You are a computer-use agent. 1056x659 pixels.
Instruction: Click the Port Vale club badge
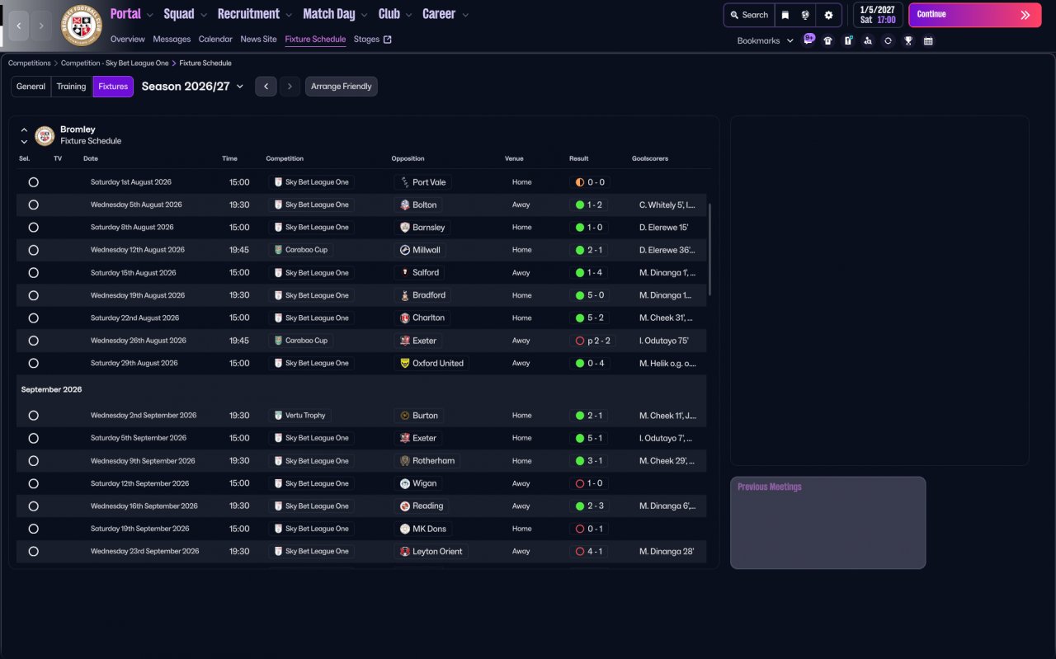(x=404, y=182)
